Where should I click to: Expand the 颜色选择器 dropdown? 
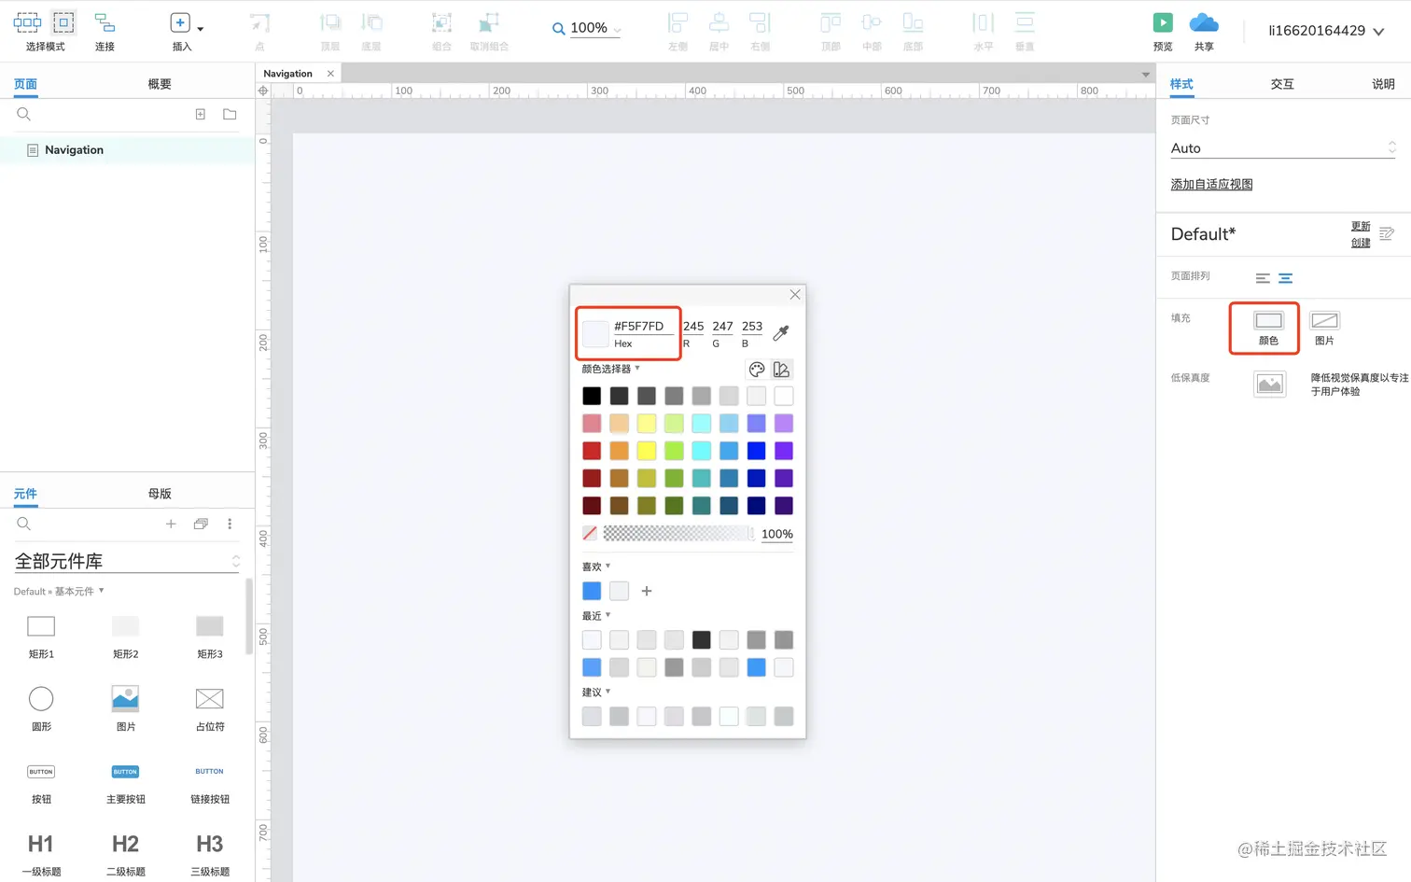(x=610, y=369)
